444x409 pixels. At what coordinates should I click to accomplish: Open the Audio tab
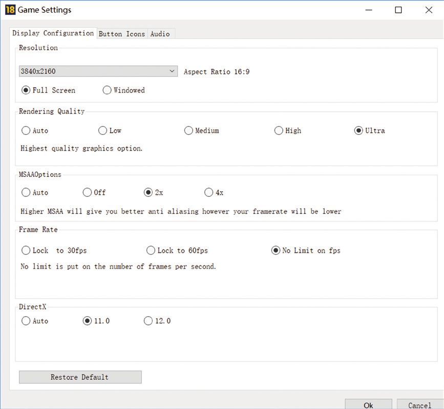160,34
